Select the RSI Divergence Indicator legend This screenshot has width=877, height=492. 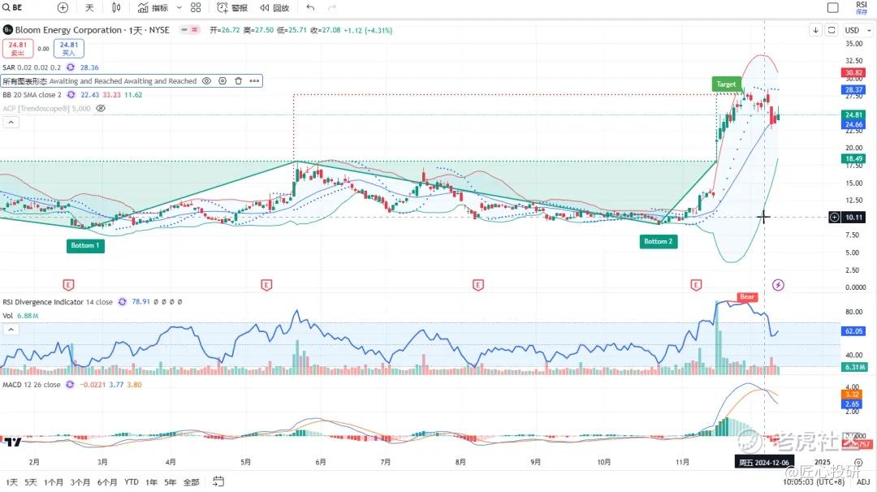point(58,302)
